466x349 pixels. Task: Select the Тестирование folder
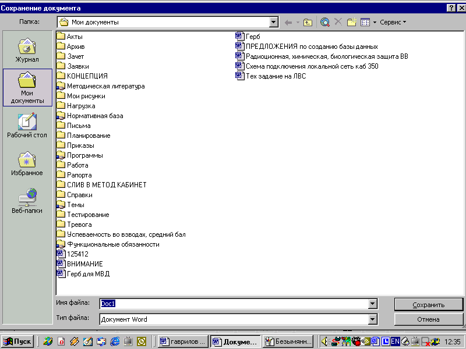[x=83, y=215]
